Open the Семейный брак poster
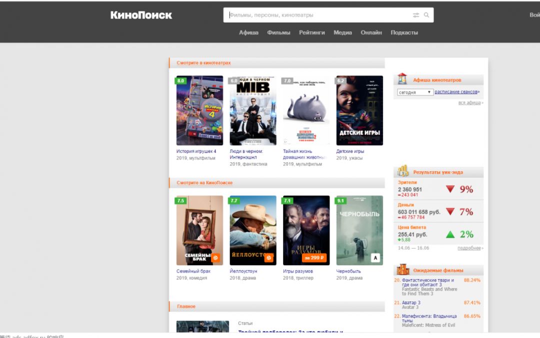 pyautogui.click(x=199, y=230)
